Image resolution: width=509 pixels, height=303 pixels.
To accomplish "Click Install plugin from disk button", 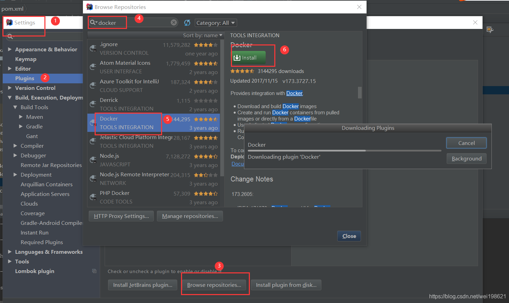I will pyautogui.click(x=286, y=285).
